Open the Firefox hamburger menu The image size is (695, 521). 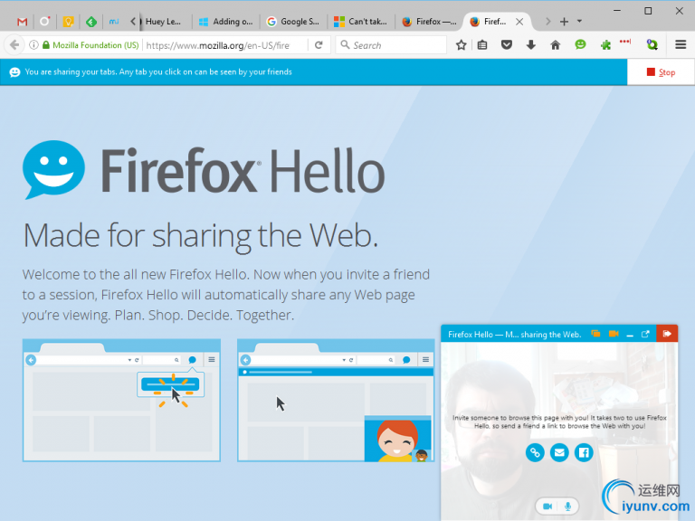(x=681, y=44)
